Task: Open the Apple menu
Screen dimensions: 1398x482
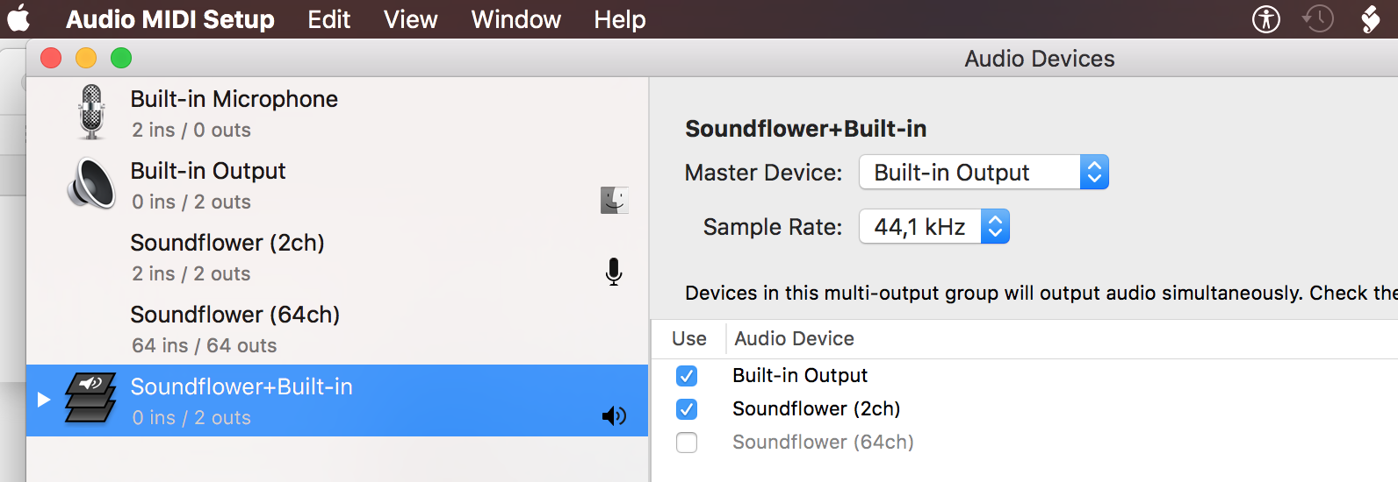Action: pos(18,19)
